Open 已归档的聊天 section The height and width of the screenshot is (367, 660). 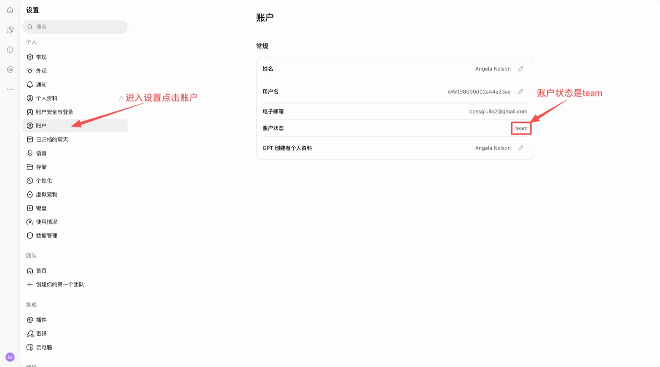click(75, 139)
